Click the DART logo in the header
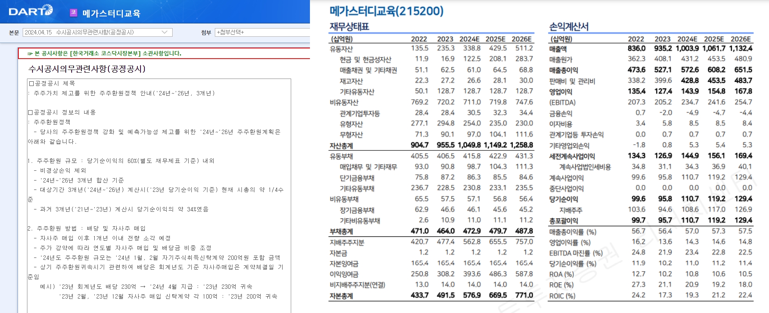The image size is (769, 313). tap(31, 11)
